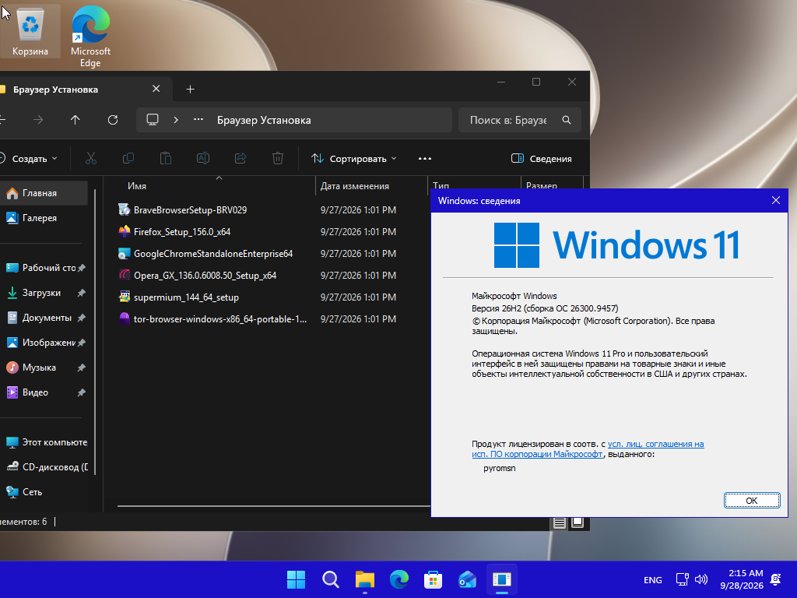The width and height of the screenshot is (797, 598).
Task: Click ENG language indicator in system tray
Action: 653,580
